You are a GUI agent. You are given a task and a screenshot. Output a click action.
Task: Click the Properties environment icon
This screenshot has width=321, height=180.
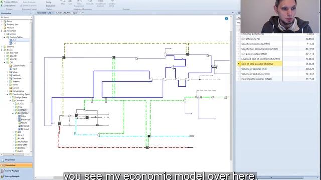coord(3,160)
